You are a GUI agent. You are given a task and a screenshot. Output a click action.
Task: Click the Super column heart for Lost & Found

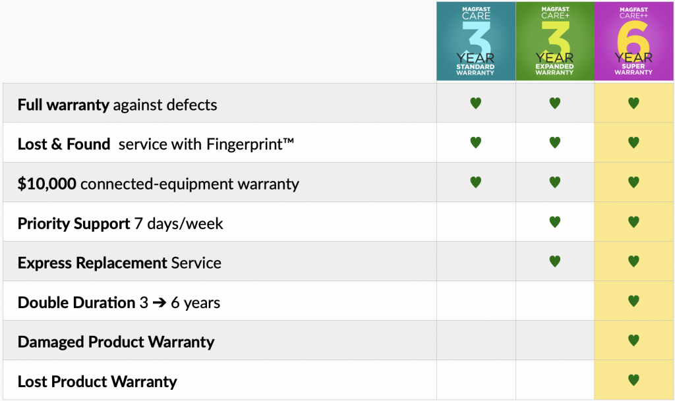(x=633, y=142)
